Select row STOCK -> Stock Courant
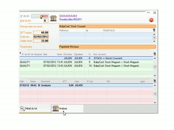The width and height of the screenshot is (174, 130). (x=86, y=58)
